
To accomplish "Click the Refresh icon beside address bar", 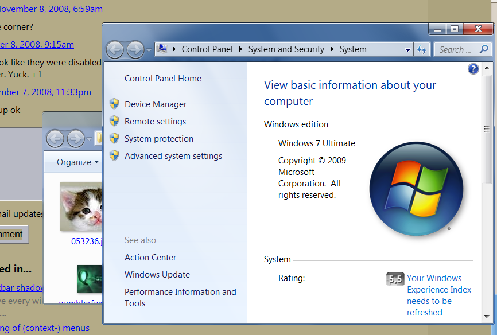I will [422, 49].
